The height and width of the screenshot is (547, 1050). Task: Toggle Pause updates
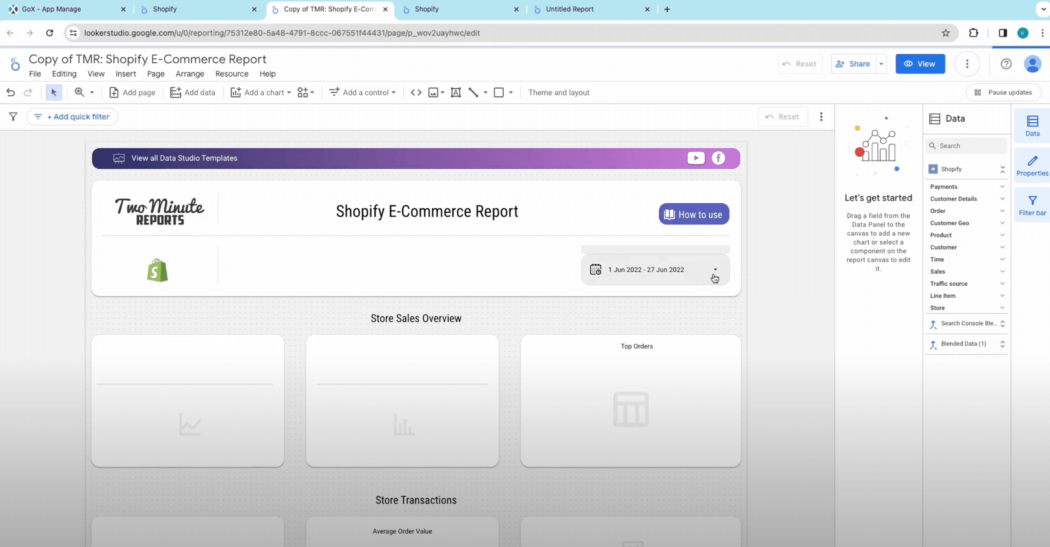coord(1004,92)
